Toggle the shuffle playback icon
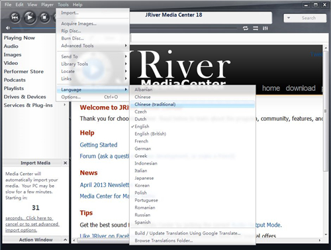 (x=256, y=29)
